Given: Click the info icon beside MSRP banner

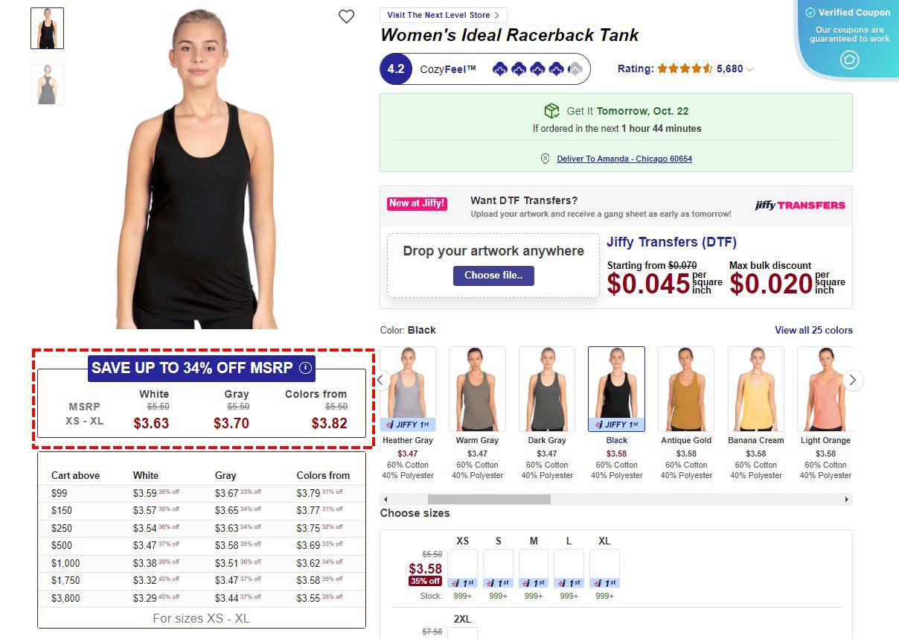Looking at the screenshot, I should [305, 368].
